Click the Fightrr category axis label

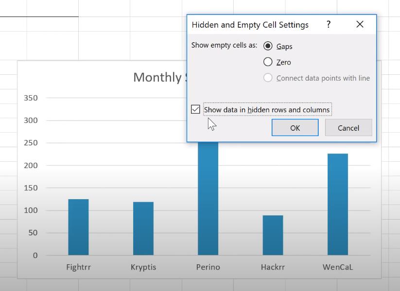[78, 267]
